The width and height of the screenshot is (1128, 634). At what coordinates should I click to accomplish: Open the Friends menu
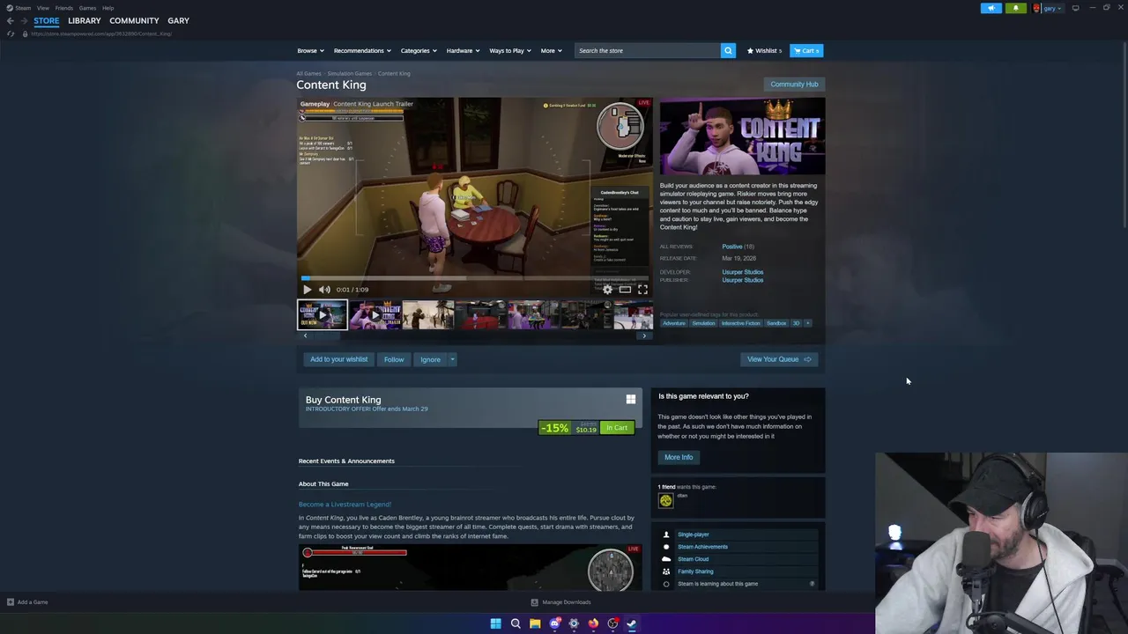click(x=63, y=8)
